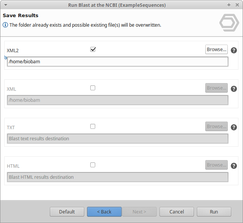The image size is (243, 223).
Task: Enable the XML output checkbox
Action: tap(93, 88)
